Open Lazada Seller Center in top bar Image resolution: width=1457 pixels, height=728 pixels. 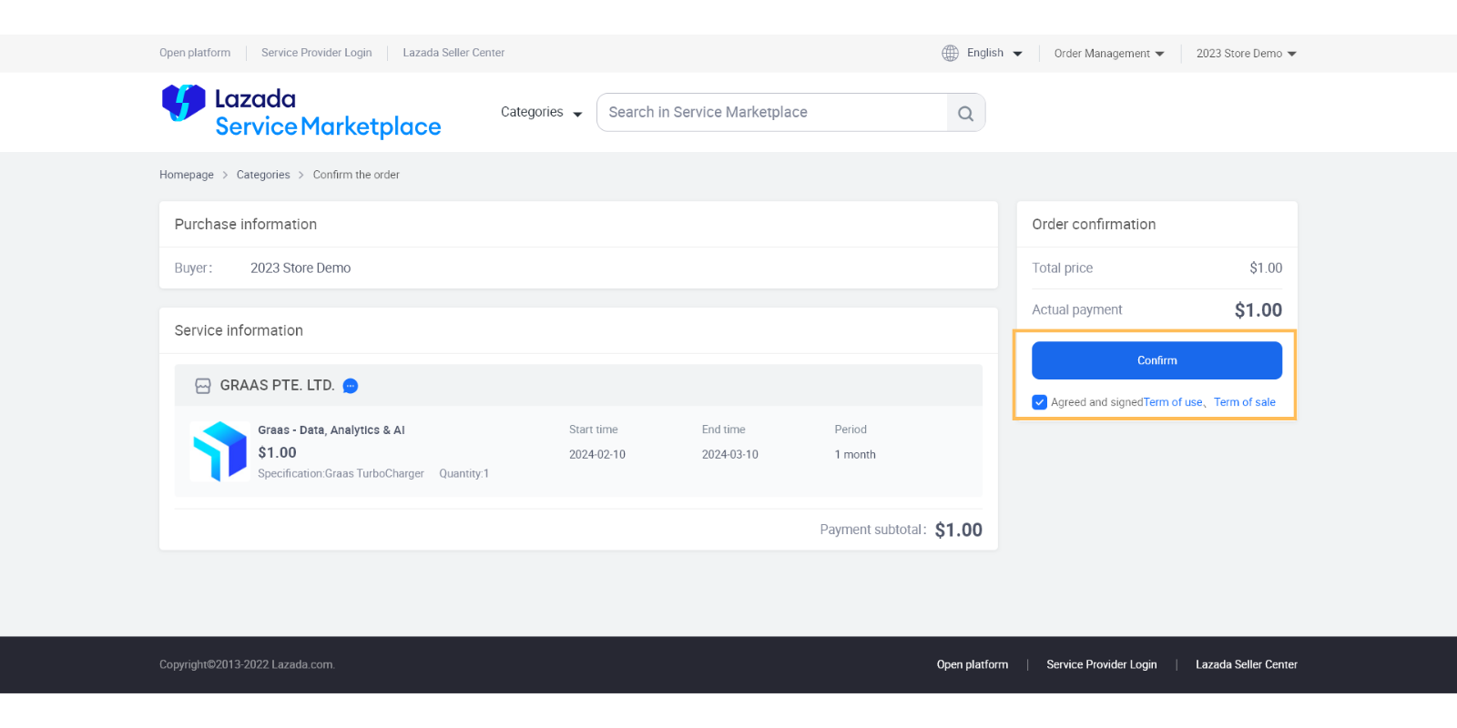[x=453, y=53]
